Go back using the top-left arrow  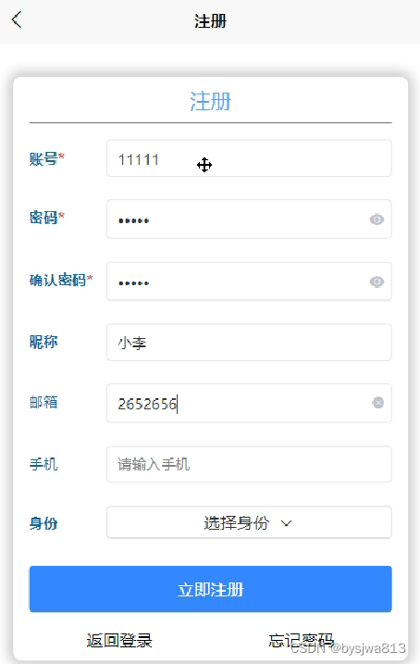click(17, 19)
